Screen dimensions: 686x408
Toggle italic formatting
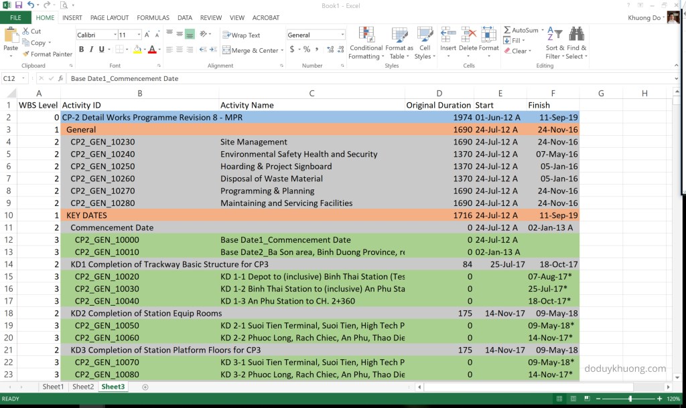pos(90,49)
